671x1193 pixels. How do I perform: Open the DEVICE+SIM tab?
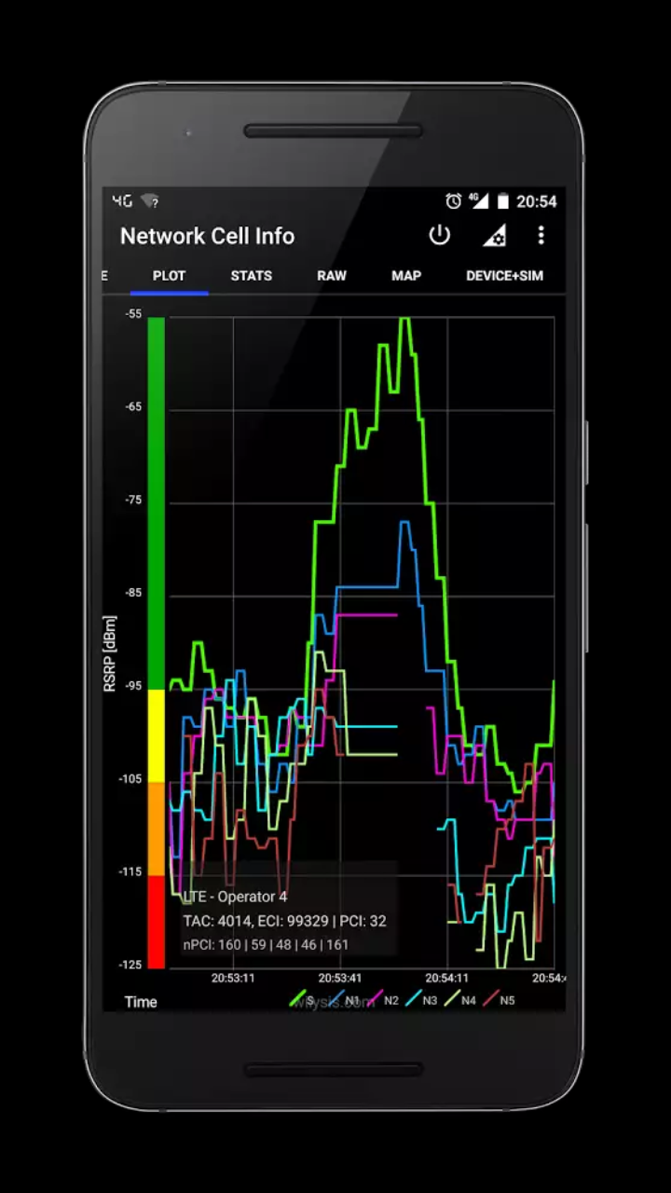504,276
